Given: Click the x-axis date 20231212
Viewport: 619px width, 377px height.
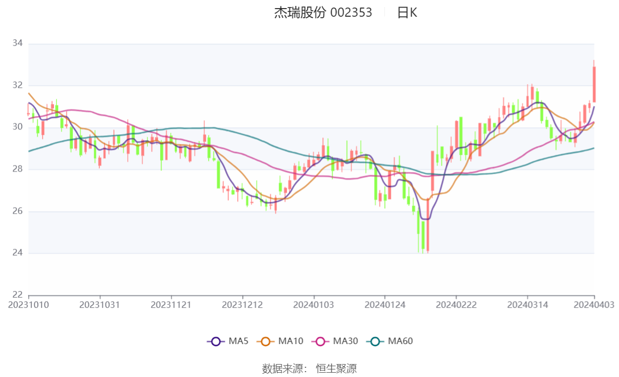Looking at the screenshot, I should click(243, 305).
